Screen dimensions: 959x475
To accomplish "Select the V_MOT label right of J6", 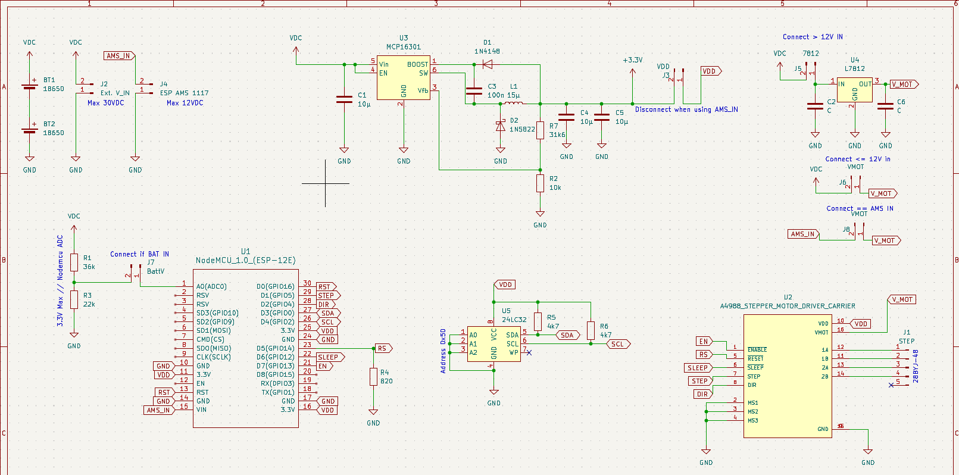I will pyautogui.click(x=883, y=193).
